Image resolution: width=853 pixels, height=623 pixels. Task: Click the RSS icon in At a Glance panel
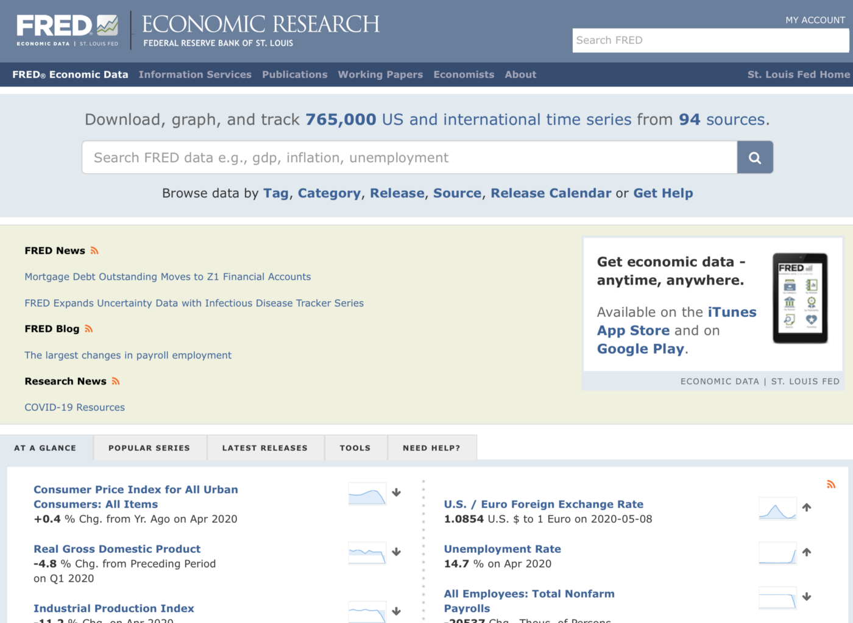pos(830,484)
